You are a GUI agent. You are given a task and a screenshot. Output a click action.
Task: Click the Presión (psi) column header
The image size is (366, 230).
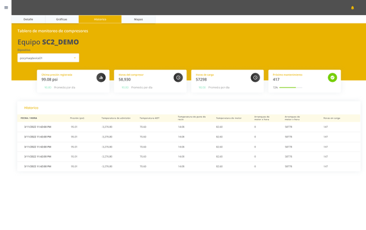point(77,118)
